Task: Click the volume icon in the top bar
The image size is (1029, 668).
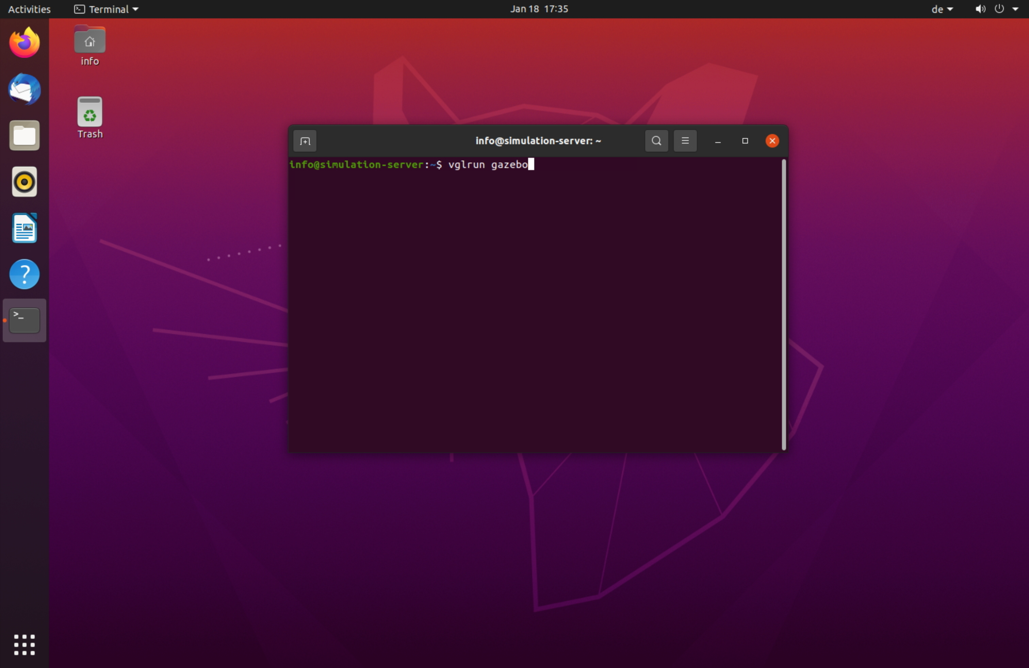Action: click(x=980, y=9)
